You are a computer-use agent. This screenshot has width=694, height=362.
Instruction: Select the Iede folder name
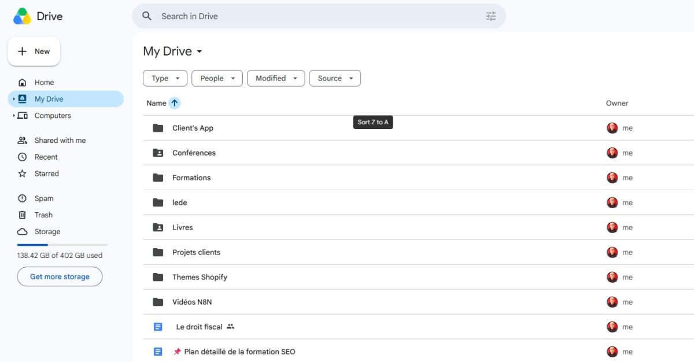pyautogui.click(x=179, y=202)
